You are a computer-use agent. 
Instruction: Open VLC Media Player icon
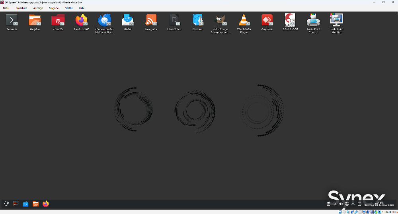click(244, 20)
